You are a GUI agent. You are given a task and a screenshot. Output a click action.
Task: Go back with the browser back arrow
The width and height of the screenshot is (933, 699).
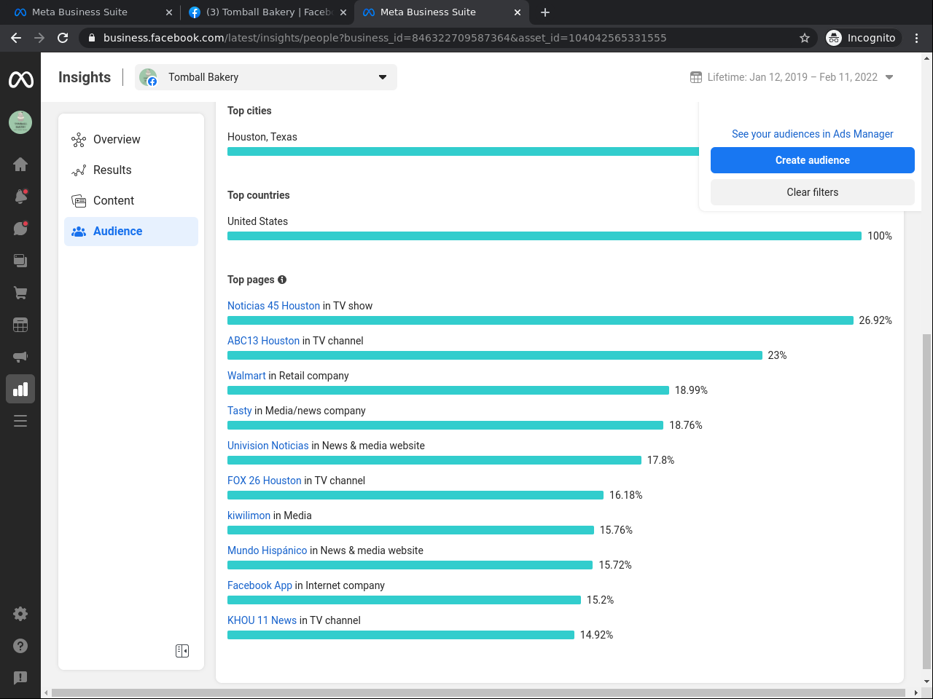point(16,38)
